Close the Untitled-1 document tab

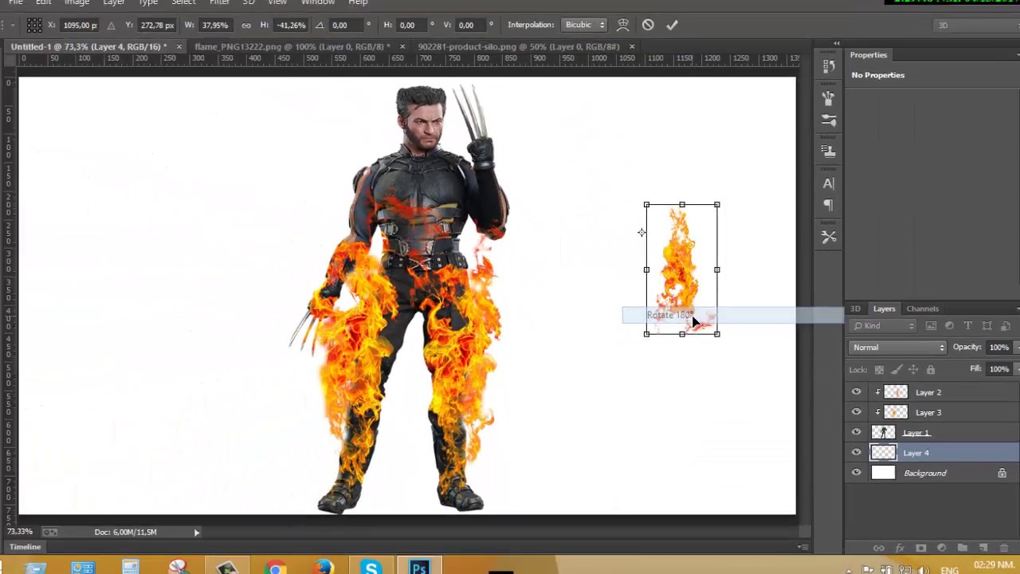point(178,46)
